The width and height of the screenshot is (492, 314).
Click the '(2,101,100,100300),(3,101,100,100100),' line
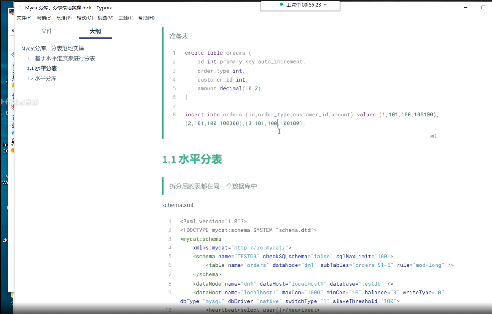tap(245, 123)
